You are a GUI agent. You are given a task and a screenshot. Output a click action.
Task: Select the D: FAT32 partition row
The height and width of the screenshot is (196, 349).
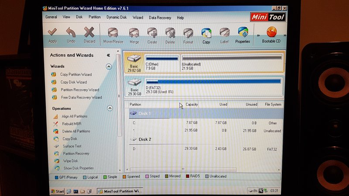[x=206, y=149]
